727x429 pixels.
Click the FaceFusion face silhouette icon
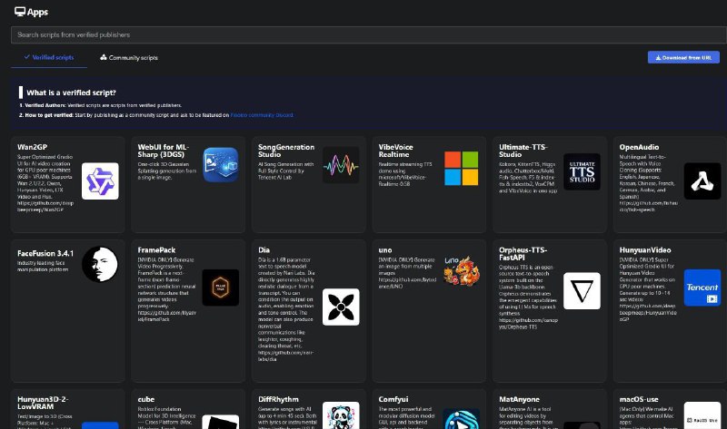click(x=100, y=264)
